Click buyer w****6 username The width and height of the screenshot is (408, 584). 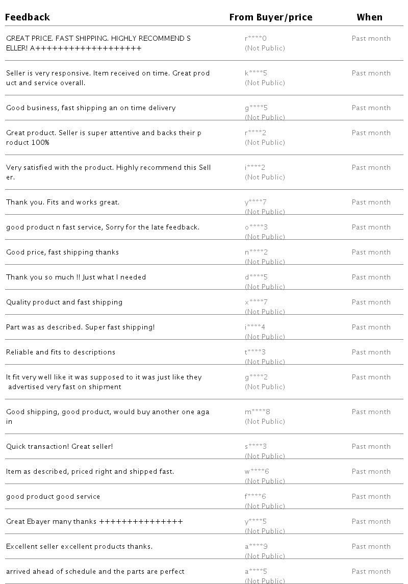257,472
